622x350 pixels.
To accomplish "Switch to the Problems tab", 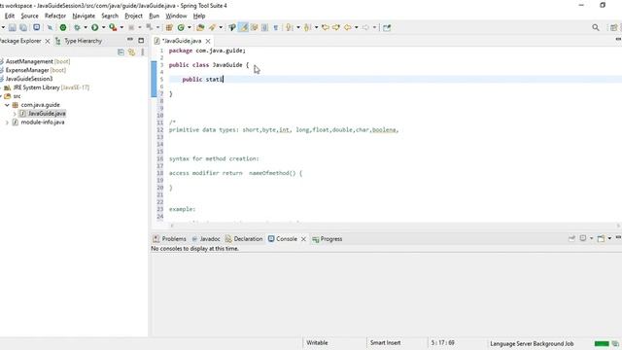I will tap(169, 239).
